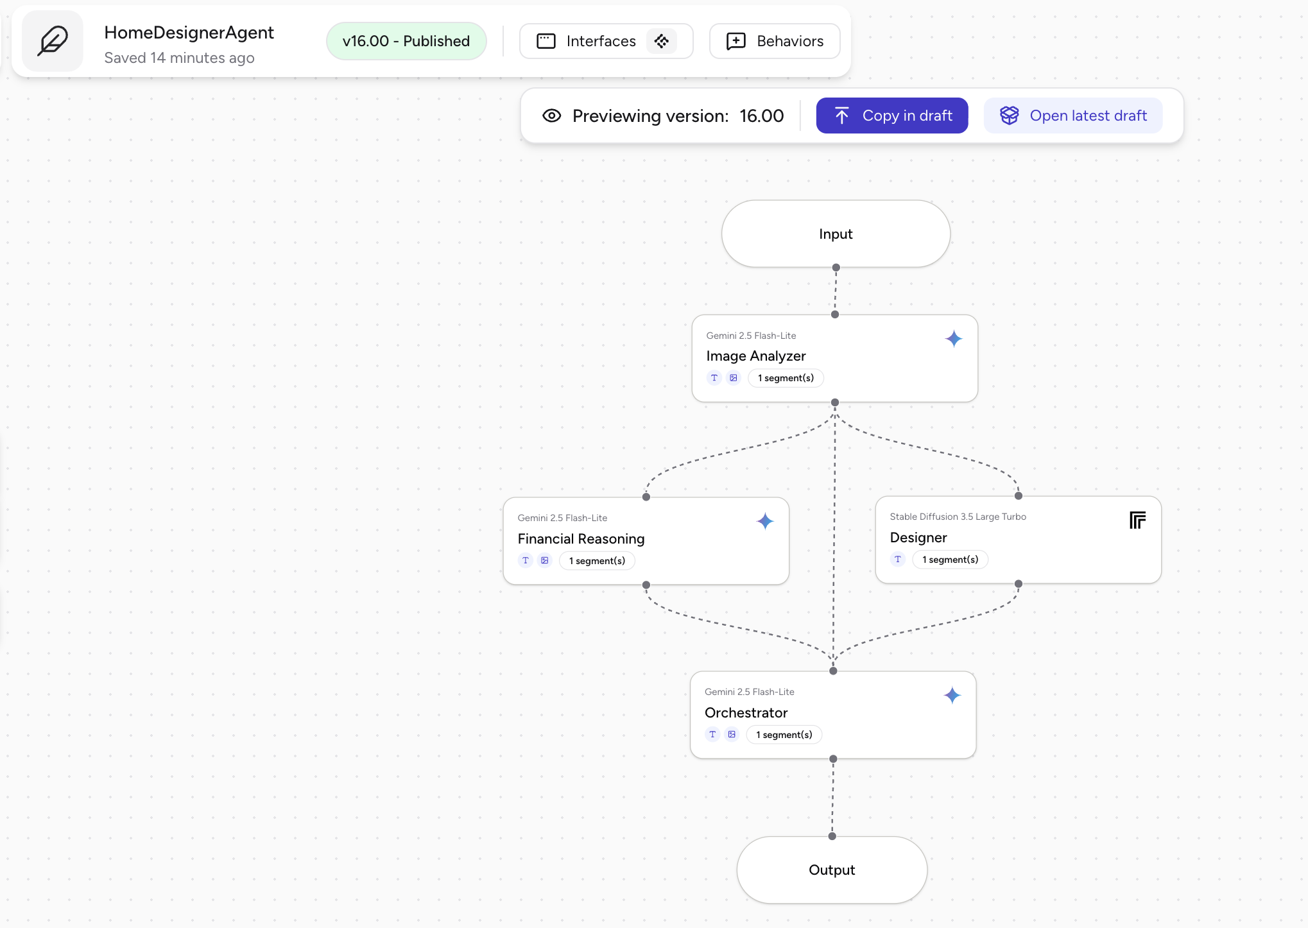Open the Behaviors panel
This screenshot has width=1308, height=928.
(x=775, y=41)
